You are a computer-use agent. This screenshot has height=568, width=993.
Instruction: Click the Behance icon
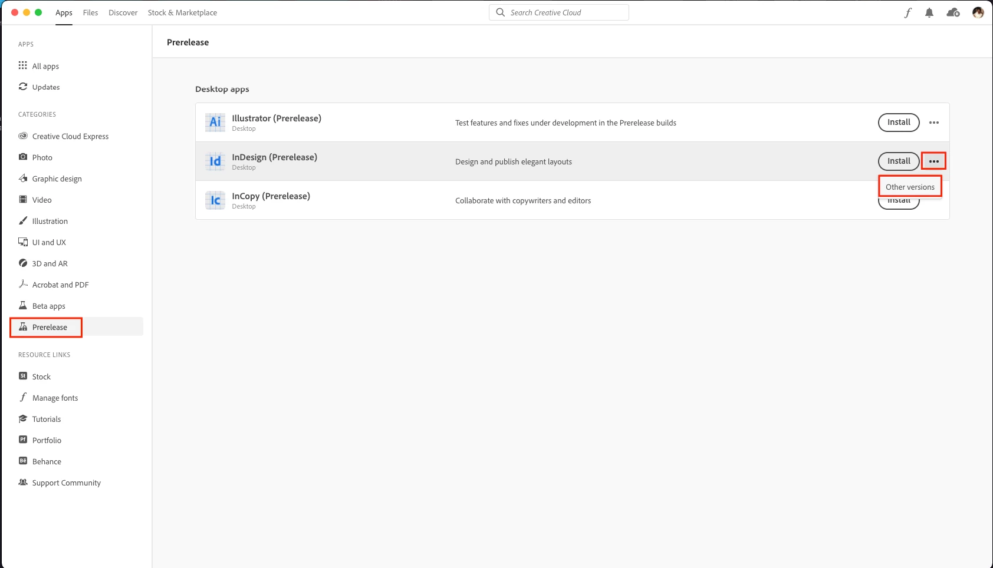23,461
